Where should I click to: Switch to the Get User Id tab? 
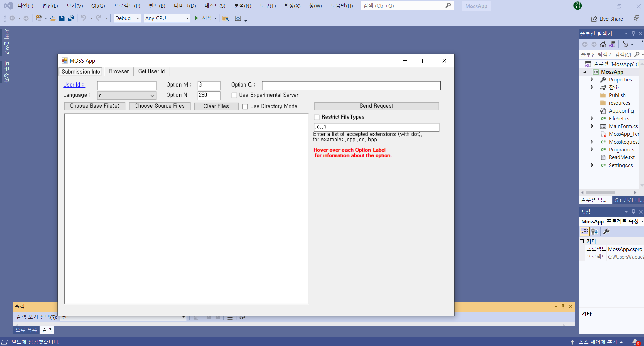[x=151, y=71]
